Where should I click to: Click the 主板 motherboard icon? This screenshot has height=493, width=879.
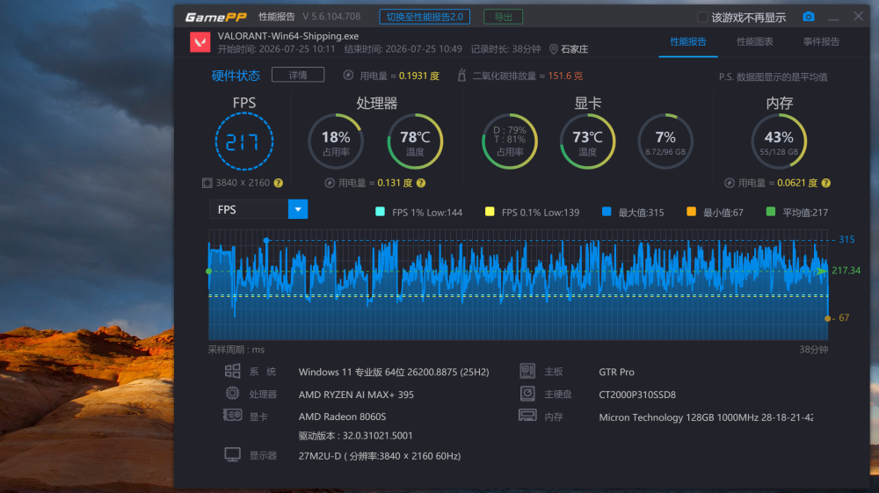point(527,371)
